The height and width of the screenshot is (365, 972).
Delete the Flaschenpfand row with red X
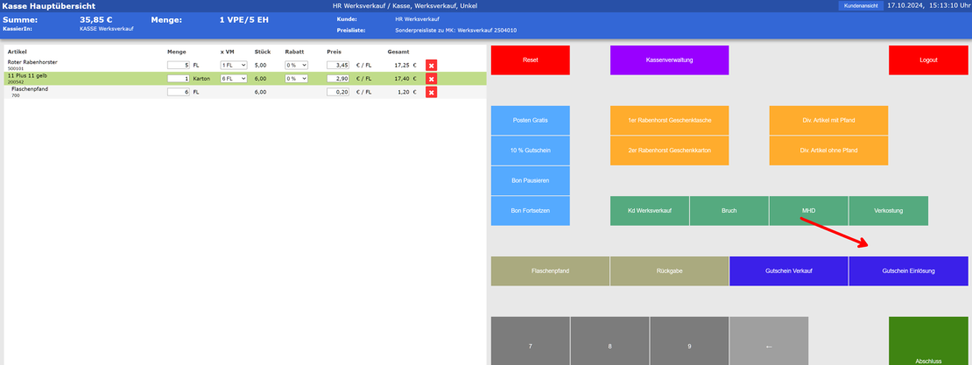[x=431, y=92]
